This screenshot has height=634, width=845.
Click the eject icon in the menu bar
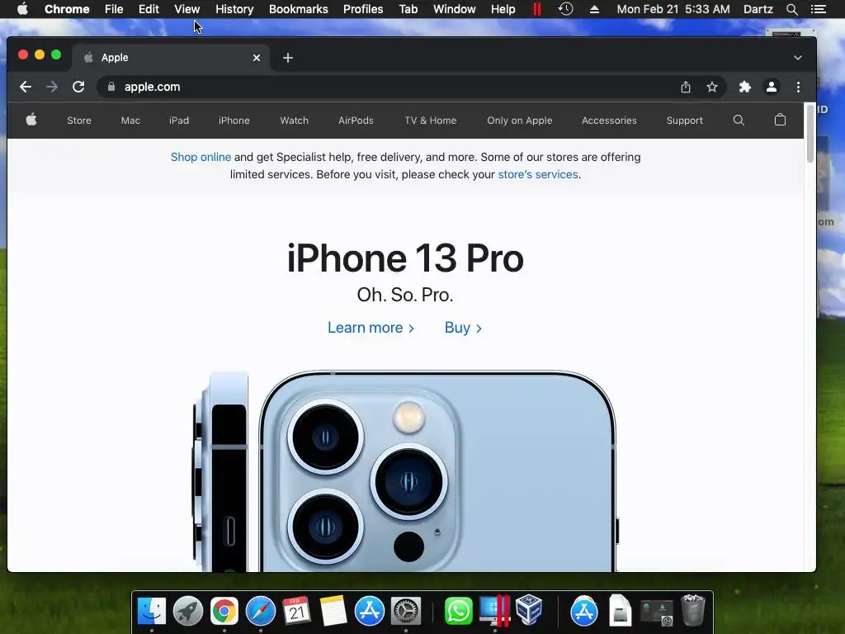click(594, 9)
